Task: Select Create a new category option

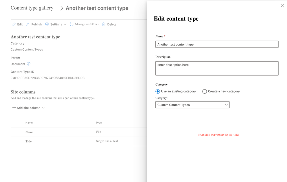Action: [x=205, y=91]
